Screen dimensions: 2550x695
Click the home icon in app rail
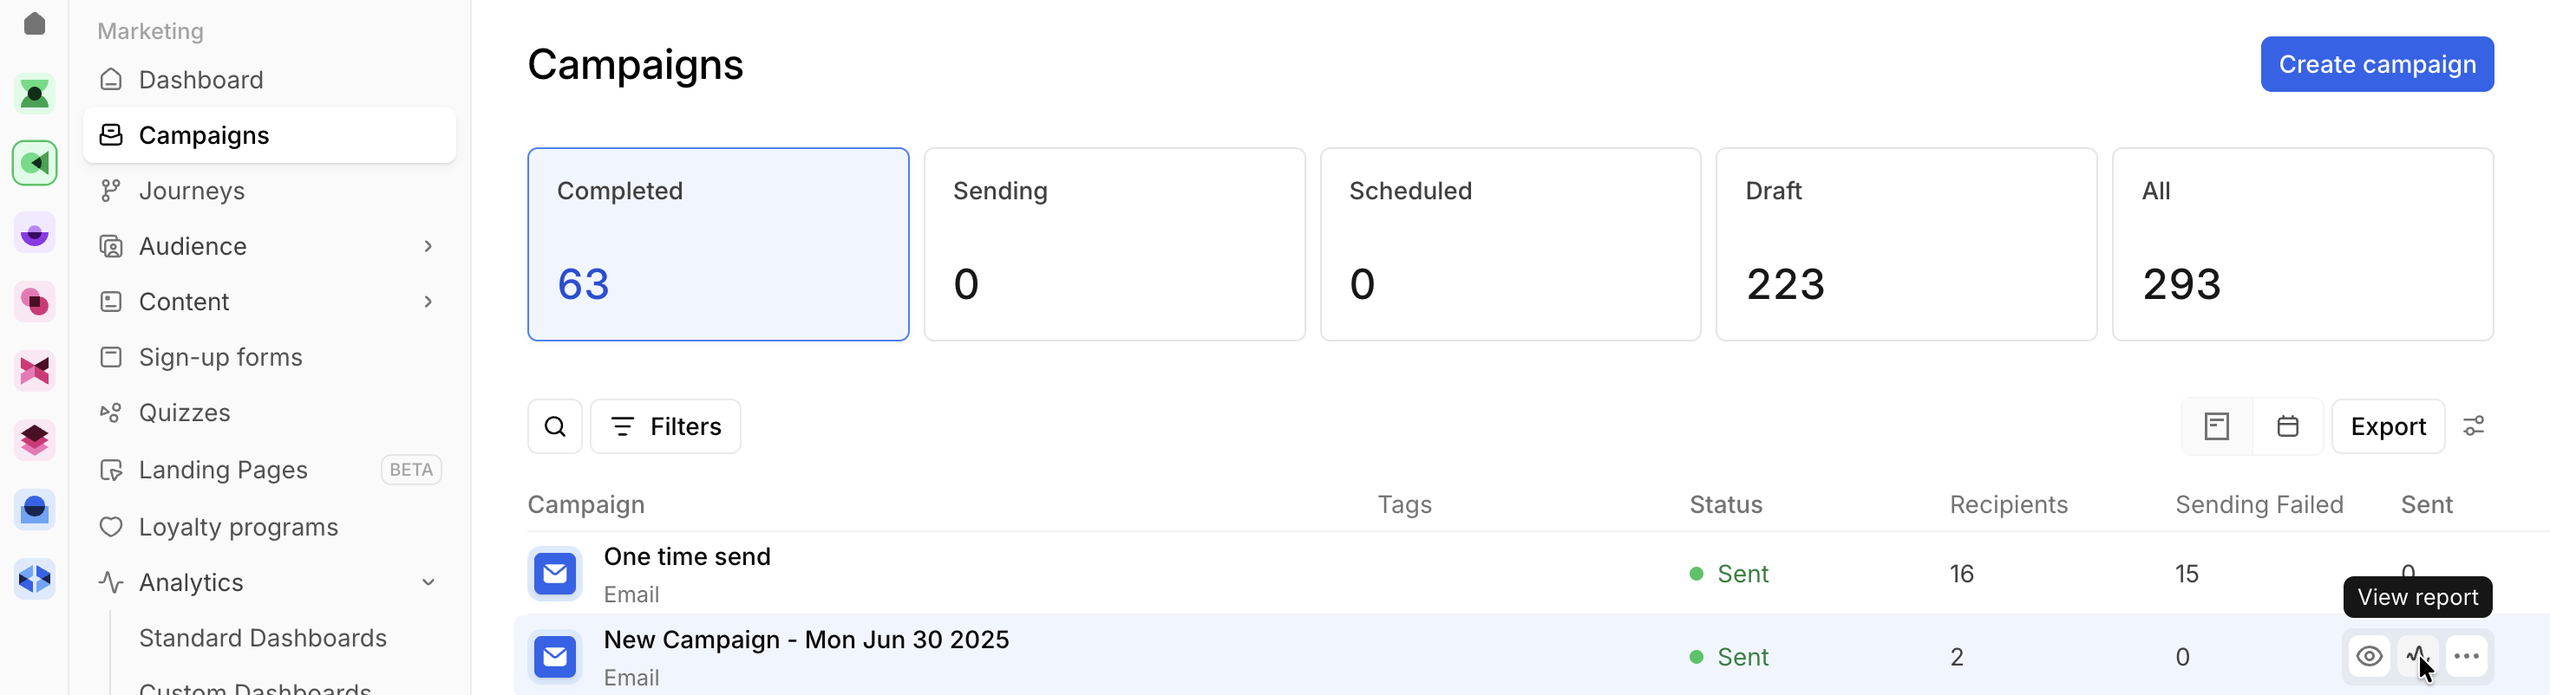coord(35,23)
